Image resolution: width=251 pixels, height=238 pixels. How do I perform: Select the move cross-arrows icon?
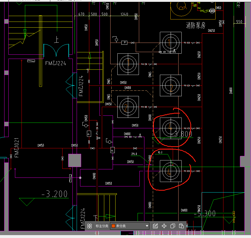point(164,226)
